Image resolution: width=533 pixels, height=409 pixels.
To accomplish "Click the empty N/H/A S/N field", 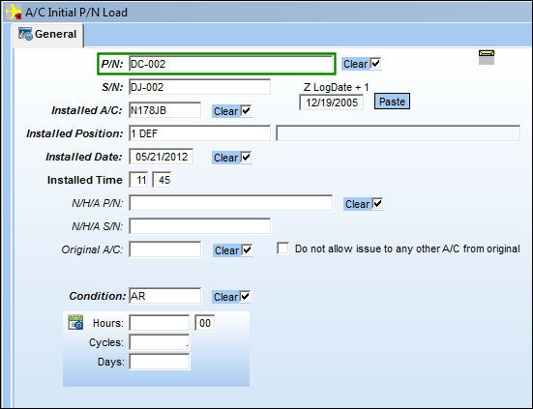I will [199, 226].
